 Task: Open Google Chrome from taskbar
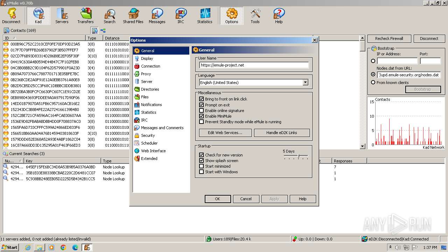[x=63, y=247]
